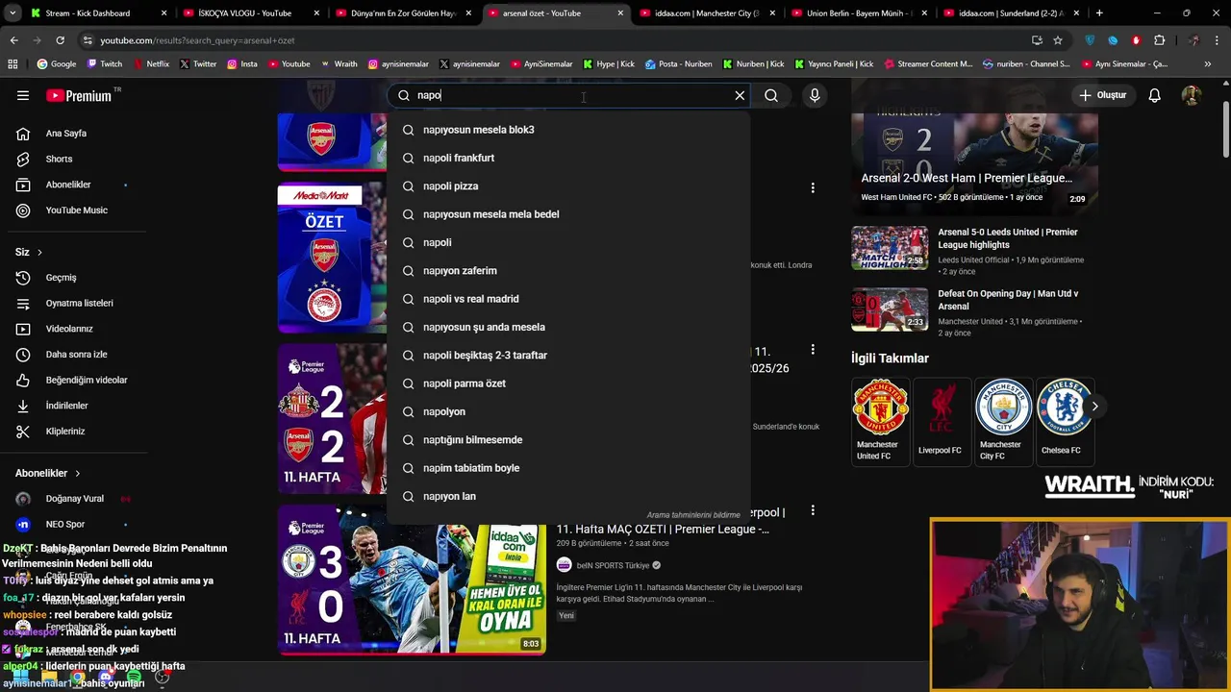The image size is (1231, 692).
Task: Open Sunderland 2-2 Arsenal thumbnail
Action: (332, 419)
